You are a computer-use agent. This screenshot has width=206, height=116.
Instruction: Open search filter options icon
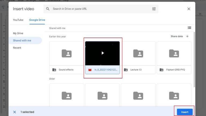coord(154,9)
